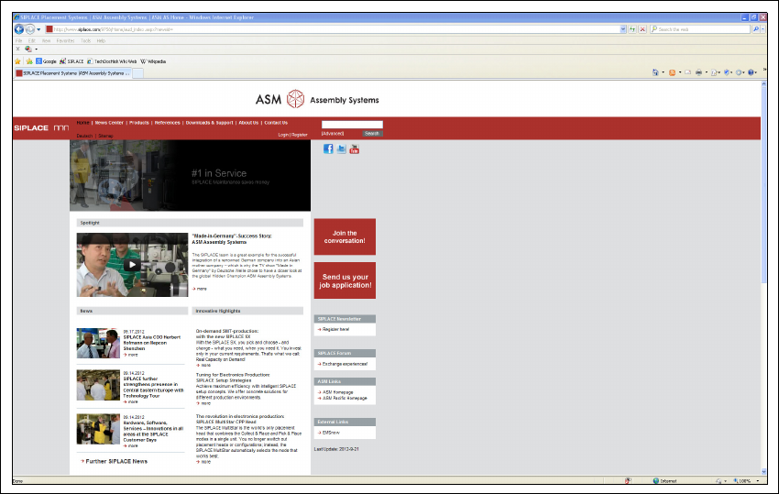Image resolution: width=779 pixels, height=494 pixels.
Task: Open the YouTube icon
Action: click(355, 148)
